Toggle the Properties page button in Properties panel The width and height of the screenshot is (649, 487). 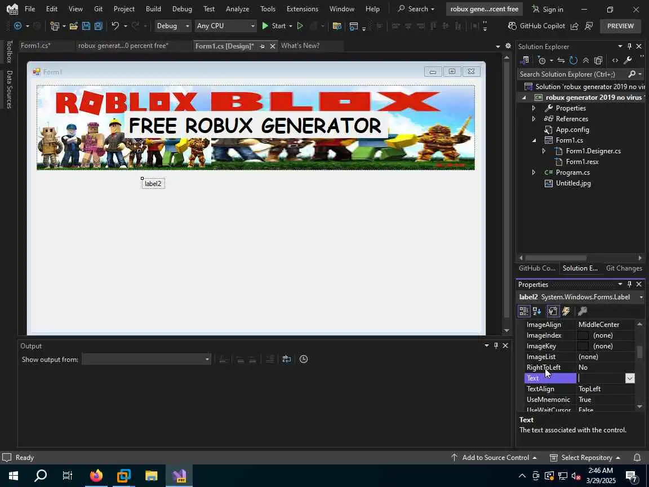[x=553, y=311]
